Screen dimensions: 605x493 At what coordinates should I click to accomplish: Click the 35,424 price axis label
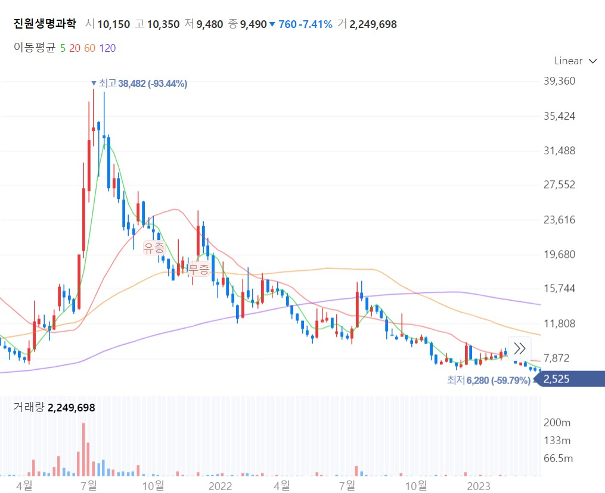point(559,116)
